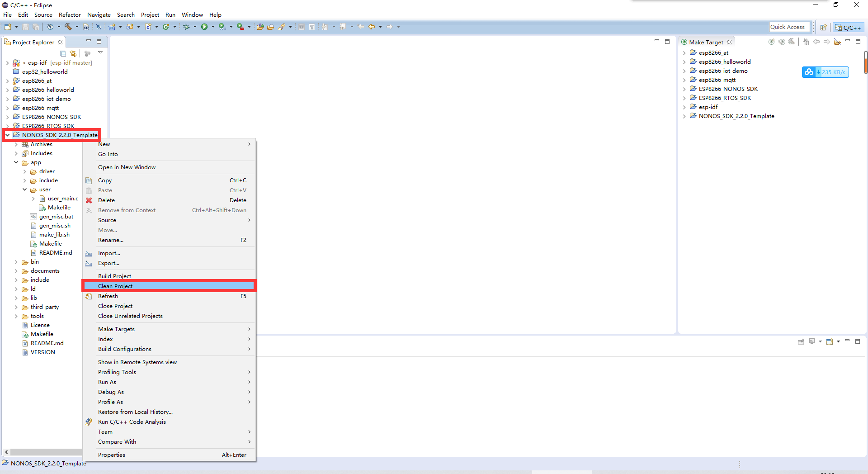Open the Window menu
This screenshot has width=868, height=474.
pyautogui.click(x=192, y=14)
